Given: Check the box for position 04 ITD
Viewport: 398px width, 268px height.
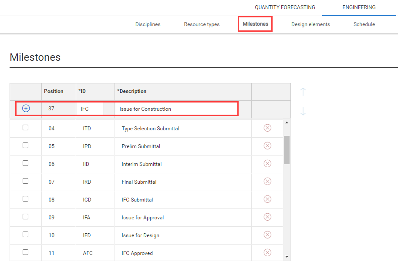Looking at the screenshot, I should (x=25, y=128).
